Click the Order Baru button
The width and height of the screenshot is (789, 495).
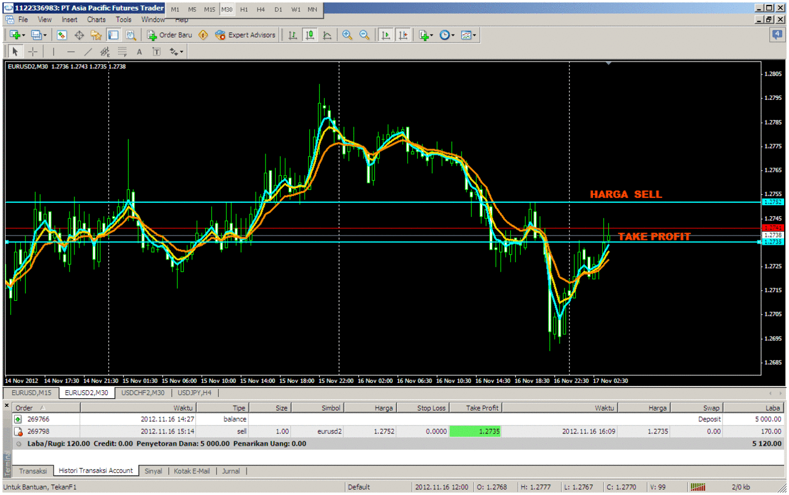click(x=170, y=35)
